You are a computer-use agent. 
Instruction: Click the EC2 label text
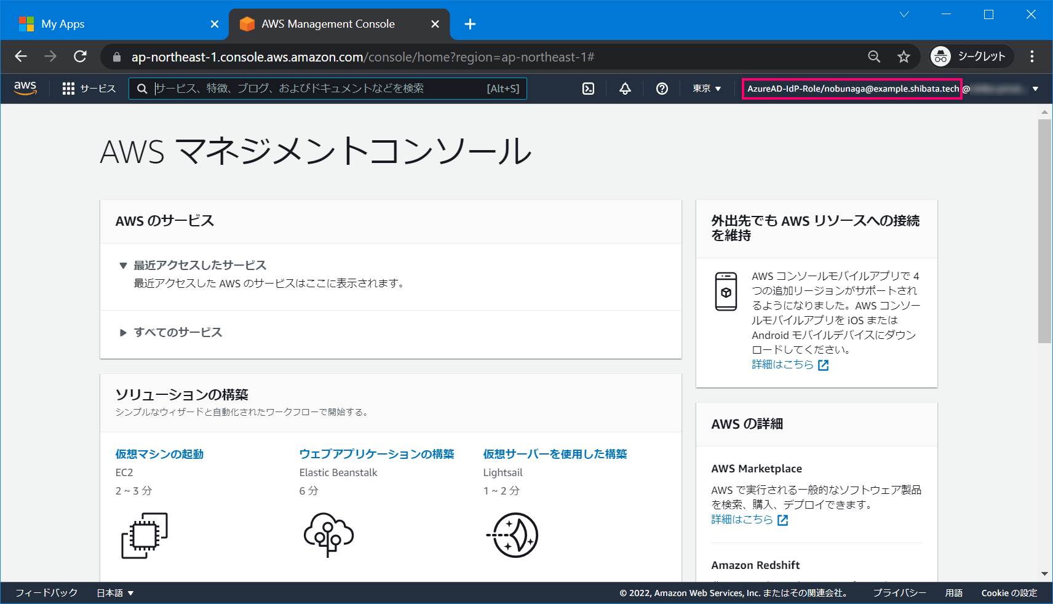pos(124,472)
